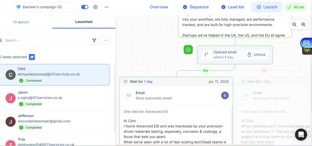Screen dimensions: 312x146
Task: Click the Hi Clint greeting in Yes email
Action: (x=130, y=121)
